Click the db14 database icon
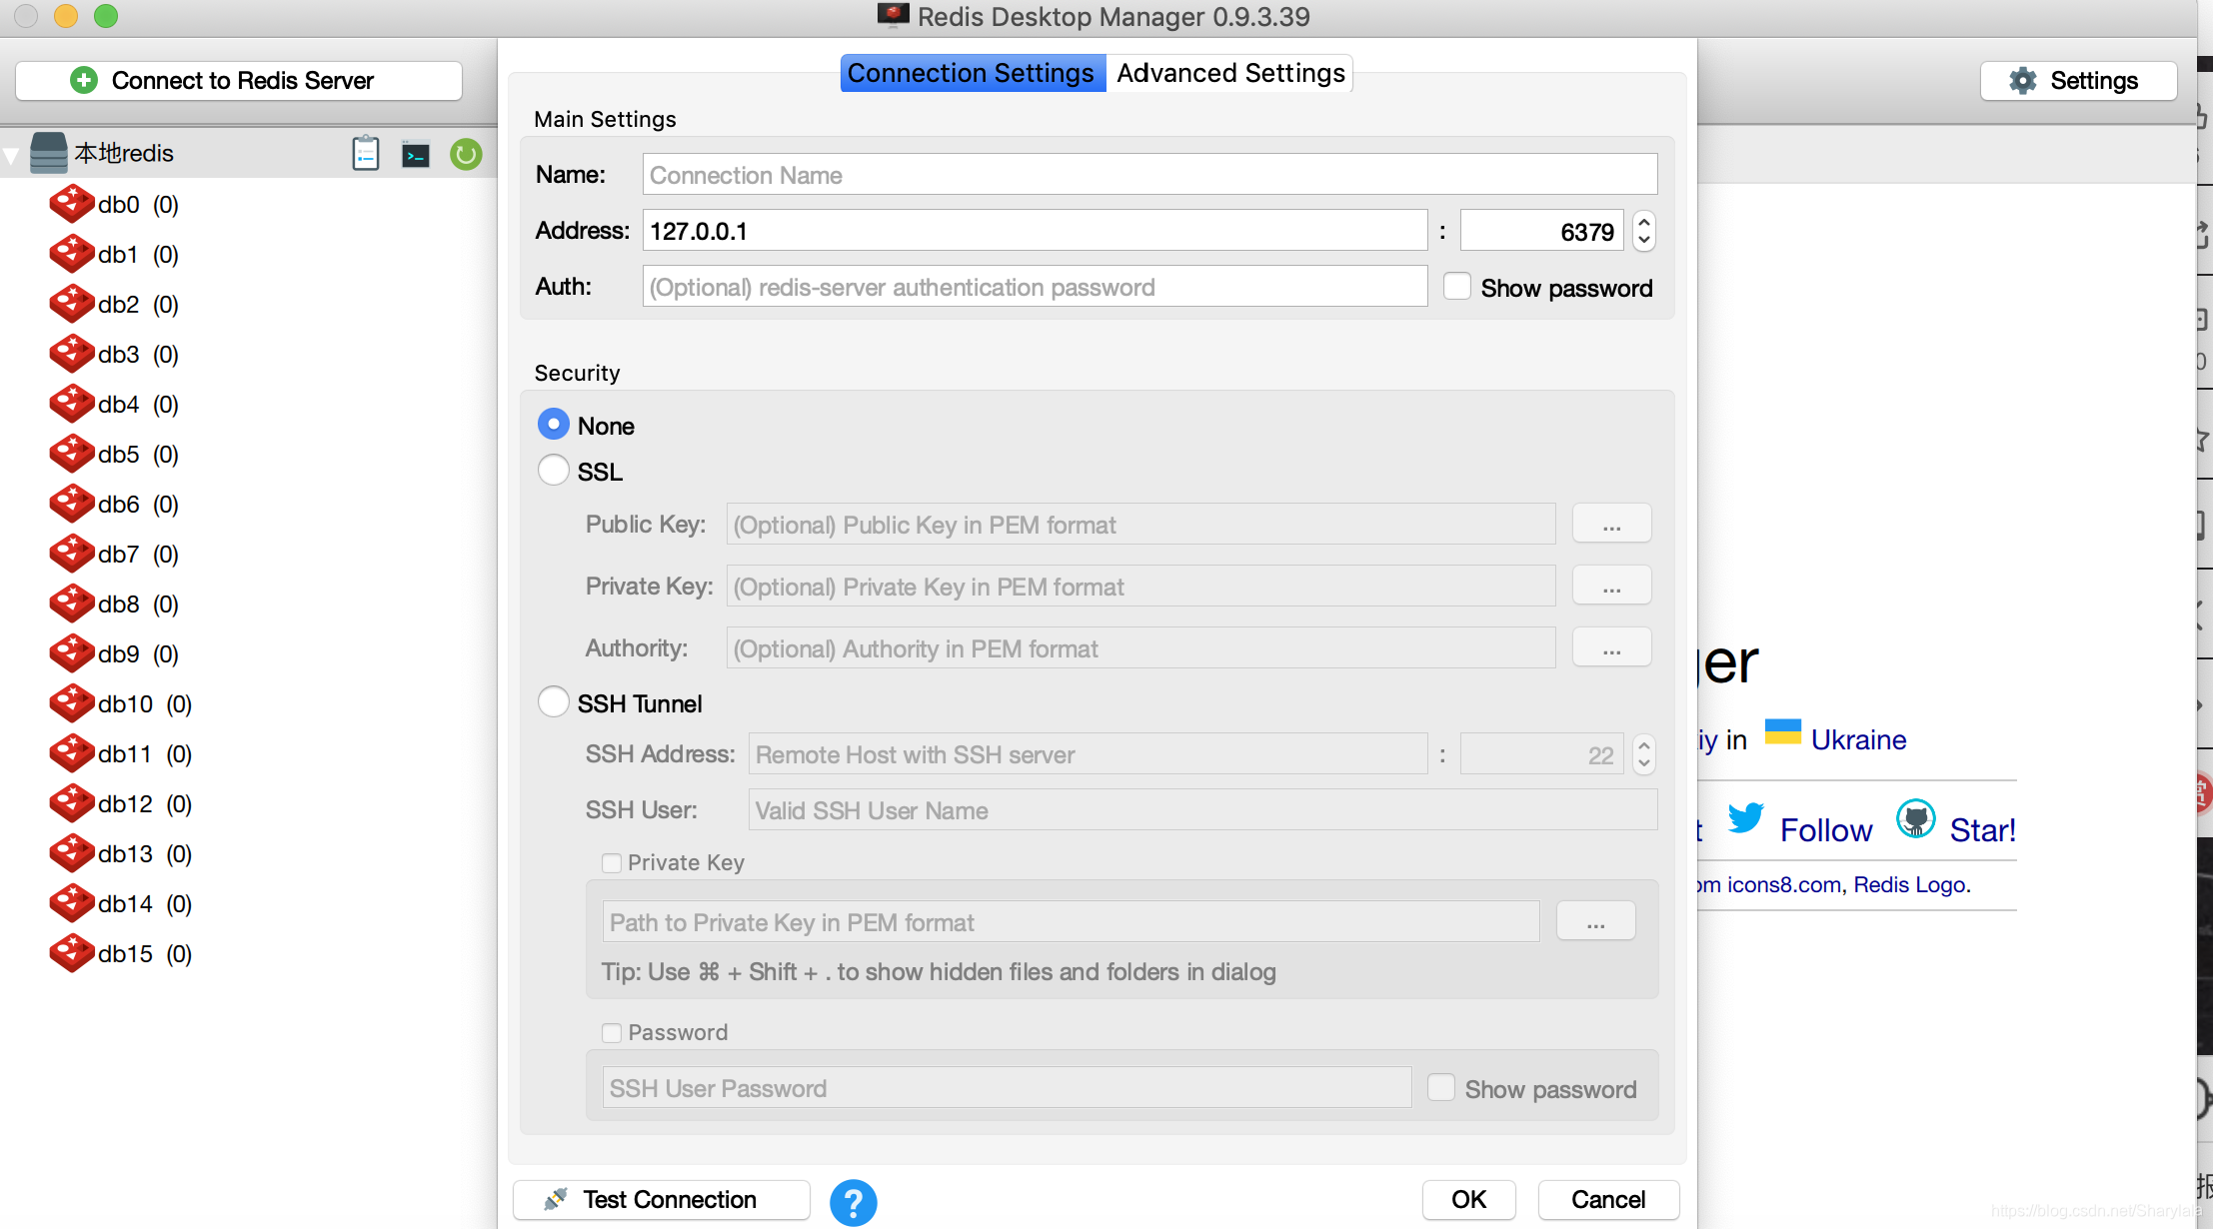Image resolution: width=2213 pixels, height=1229 pixels. pos(72,903)
